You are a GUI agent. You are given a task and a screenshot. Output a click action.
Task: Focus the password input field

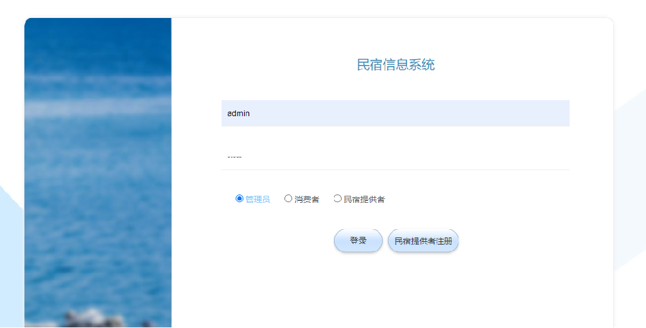(x=395, y=157)
